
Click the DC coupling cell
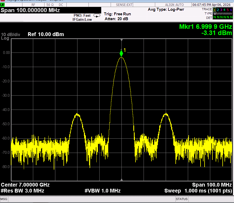[61, 5]
